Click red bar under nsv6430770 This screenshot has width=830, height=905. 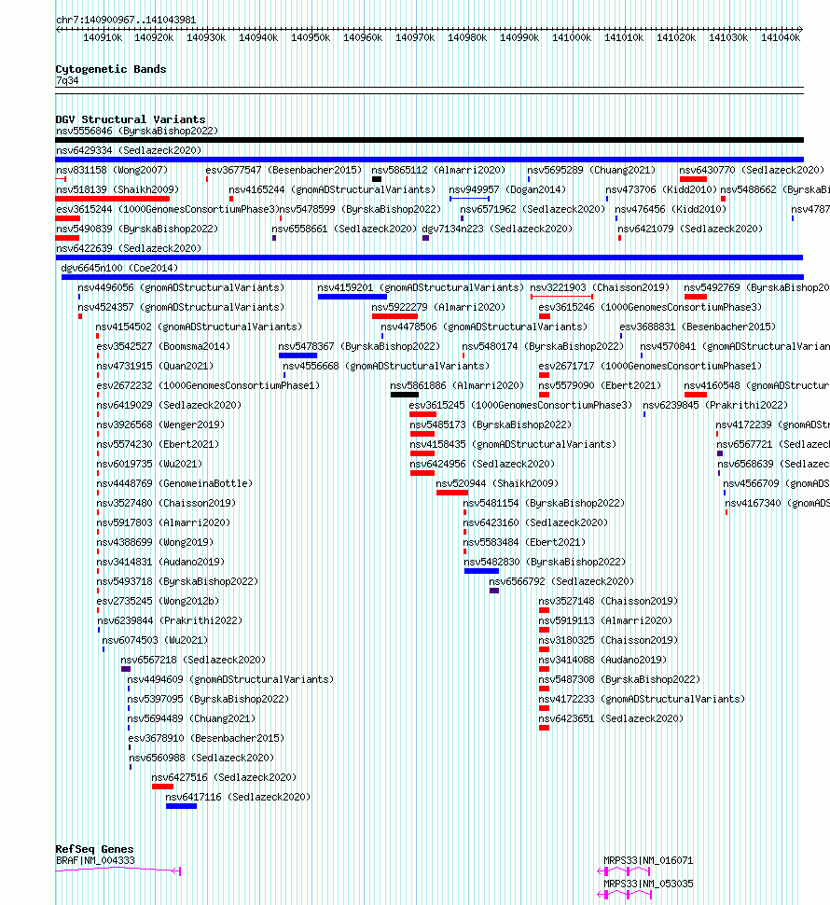click(x=693, y=179)
